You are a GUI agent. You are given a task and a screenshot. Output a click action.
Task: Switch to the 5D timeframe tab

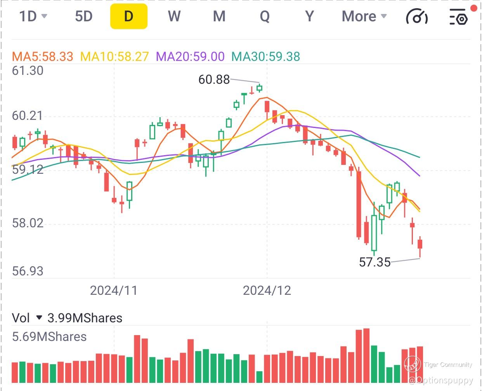point(83,16)
